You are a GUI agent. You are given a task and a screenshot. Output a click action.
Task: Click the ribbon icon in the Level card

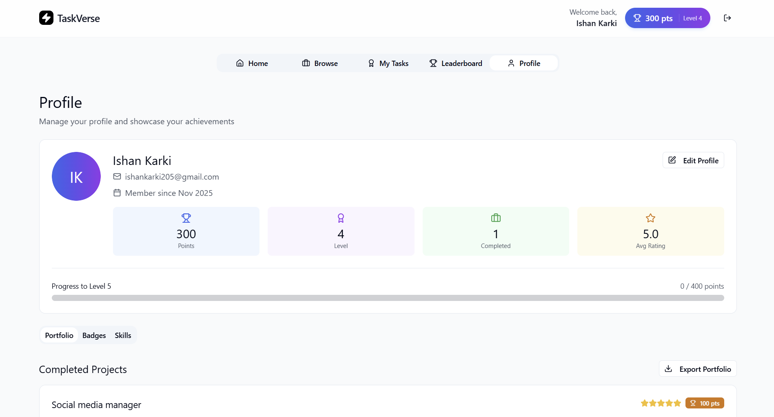point(341,218)
